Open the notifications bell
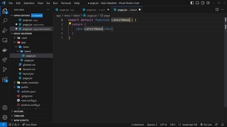Viewport: 227px width, 127px height. [x=222, y=125]
